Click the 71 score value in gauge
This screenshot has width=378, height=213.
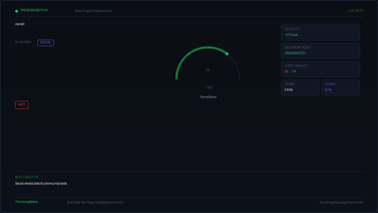[x=208, y=70]
